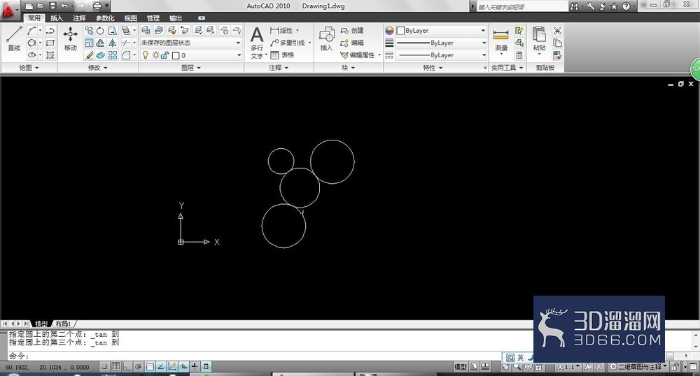Image resolution: width=700 pixels, height=376 pixels.
Task: Toggle ortho mode in status bar
Action: (127, 366)
